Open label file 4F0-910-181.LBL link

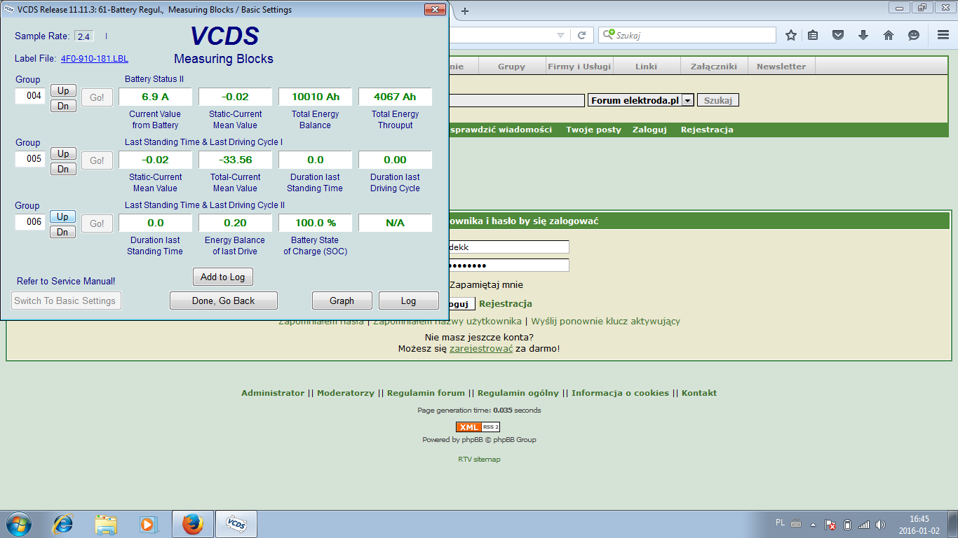tap(95, 59)
